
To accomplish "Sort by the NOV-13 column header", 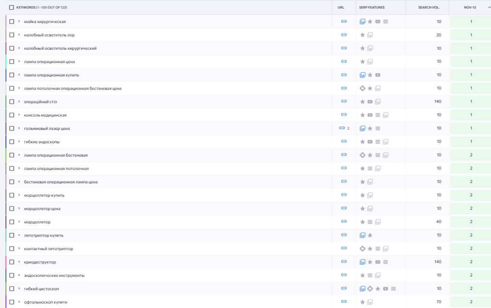I will click(x=470, y=7).
